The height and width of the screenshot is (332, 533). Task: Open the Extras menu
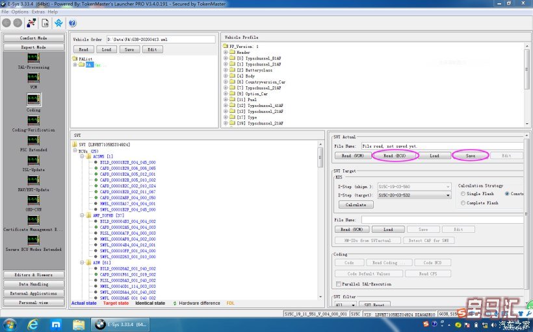pos(38,12)
